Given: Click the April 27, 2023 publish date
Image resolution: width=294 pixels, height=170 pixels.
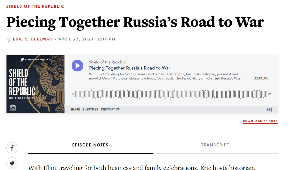Looking at the screenshot, I should [x=87, y=39].
